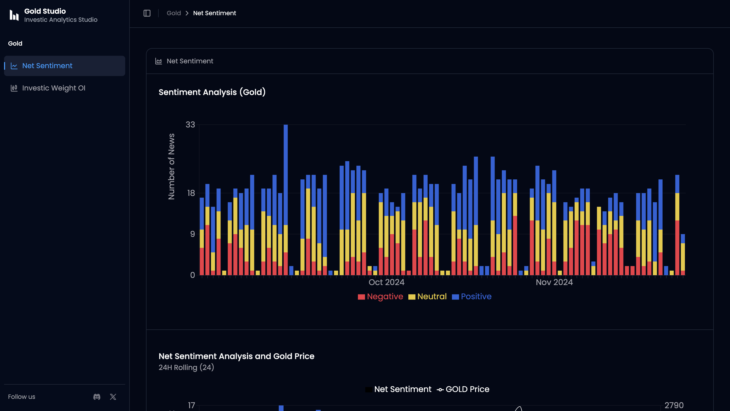Screen dimensions: 730x411
Task: Click the red Negative color swatch
Action: (361, 297)
